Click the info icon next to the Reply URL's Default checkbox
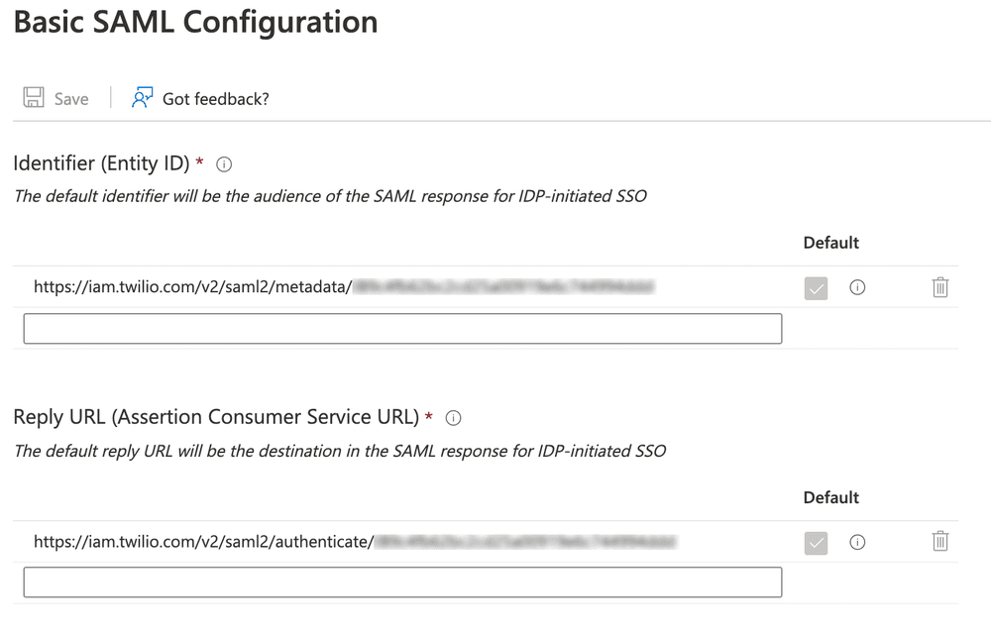The width and height of the screenshot is (991, 634). point(856,542)
